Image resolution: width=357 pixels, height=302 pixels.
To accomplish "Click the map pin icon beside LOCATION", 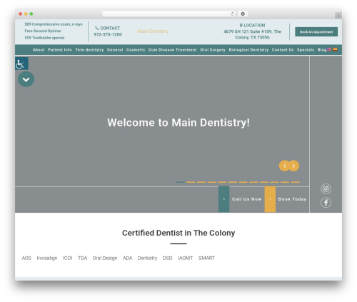I will coord(241,25).
